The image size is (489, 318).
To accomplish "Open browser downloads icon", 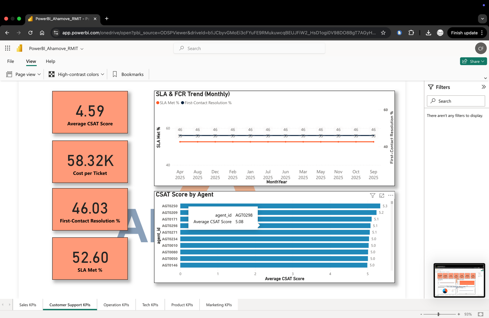I will 428,33.
